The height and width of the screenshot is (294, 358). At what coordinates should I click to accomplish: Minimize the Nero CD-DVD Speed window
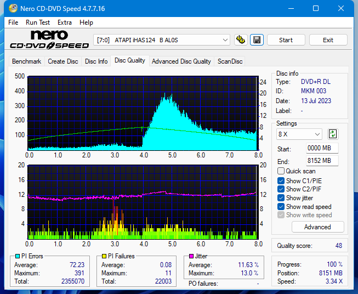point(291,8)
